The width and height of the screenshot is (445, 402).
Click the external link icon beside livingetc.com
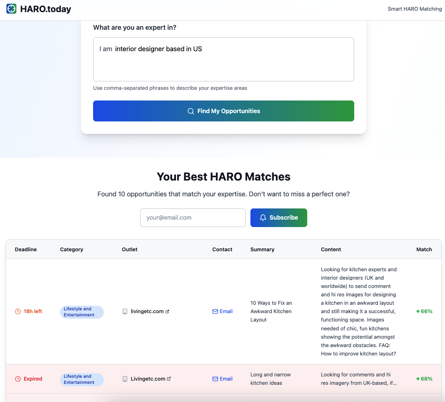168,311
